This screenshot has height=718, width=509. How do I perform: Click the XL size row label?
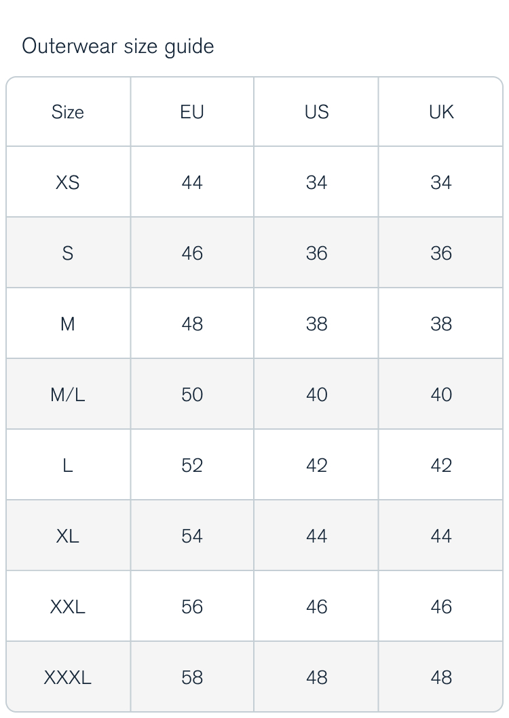(68, 536)
